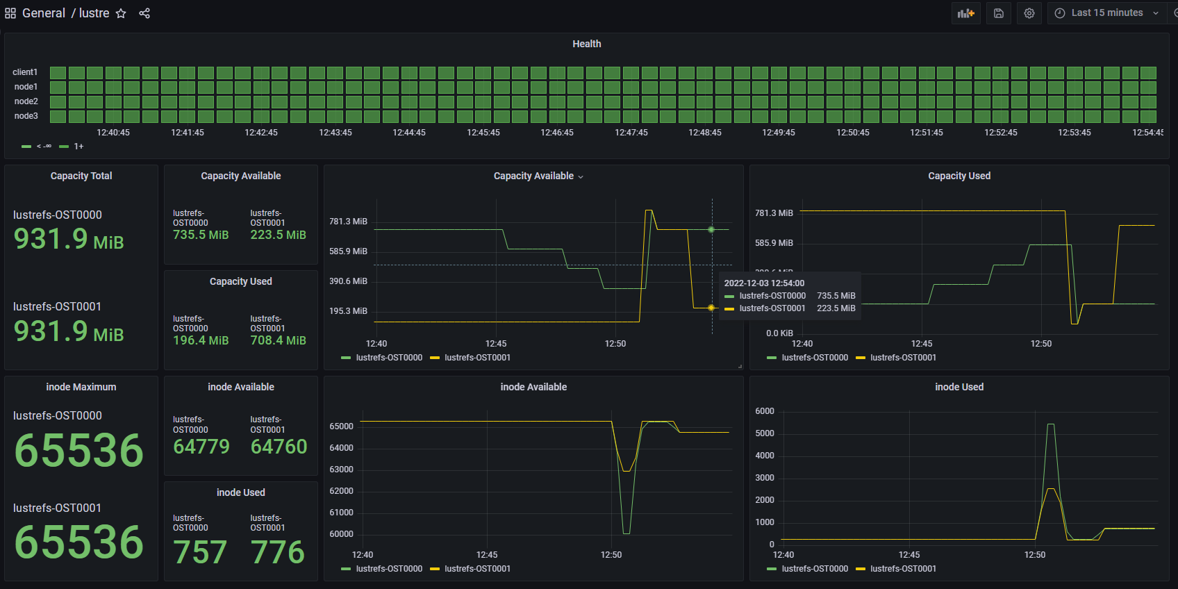Viewport: 1178px width, 589px height.
Task: Toggle lustrefs-OST0001 series in inode Available legend
Action: (477, 569)
